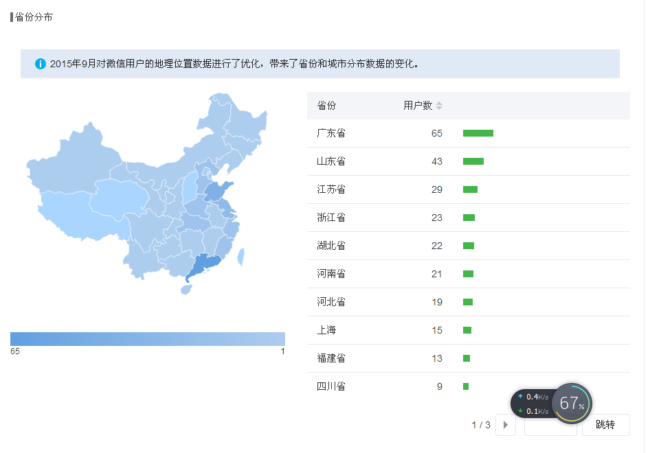The image size is (650, 453).
Task: Click user count 15 for 上海
Action: click(x=436, y=330)
